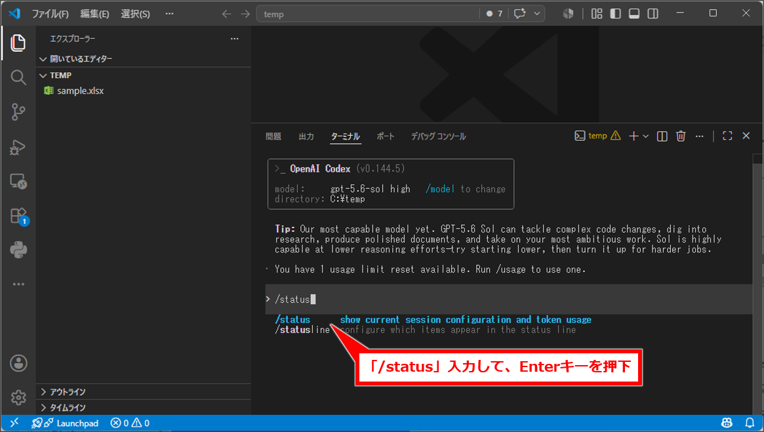Open the Accounts icon
The height and width of the screenshot is (432, 764).
click(x=18, y=363)
